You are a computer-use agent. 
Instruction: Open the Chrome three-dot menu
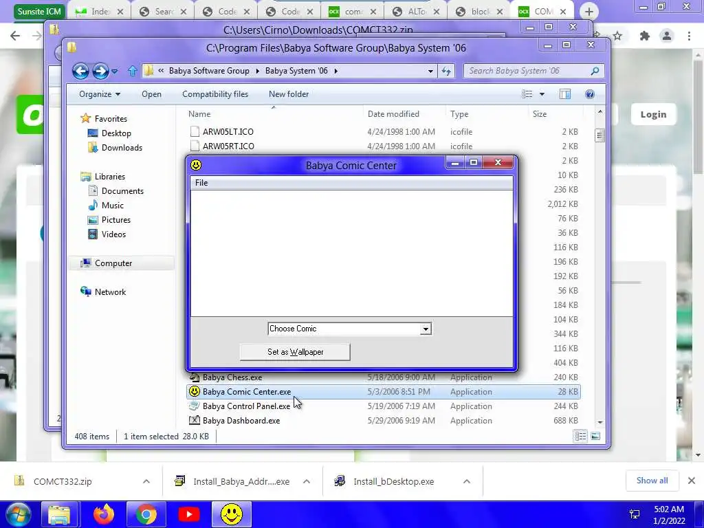689,36
